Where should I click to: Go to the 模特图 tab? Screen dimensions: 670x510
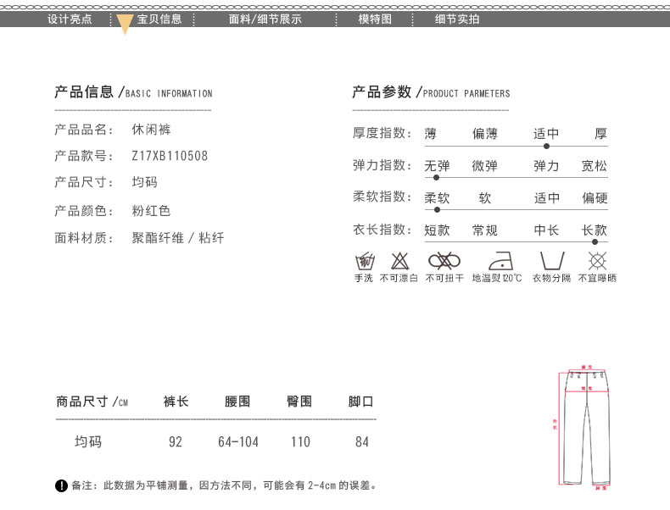375,19
